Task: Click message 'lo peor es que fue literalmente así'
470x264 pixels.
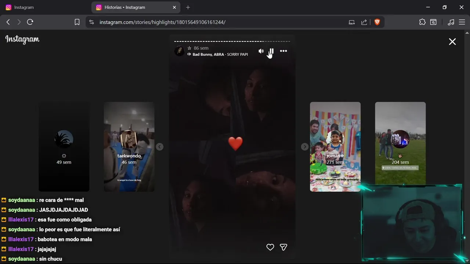Action: [80, 230]
